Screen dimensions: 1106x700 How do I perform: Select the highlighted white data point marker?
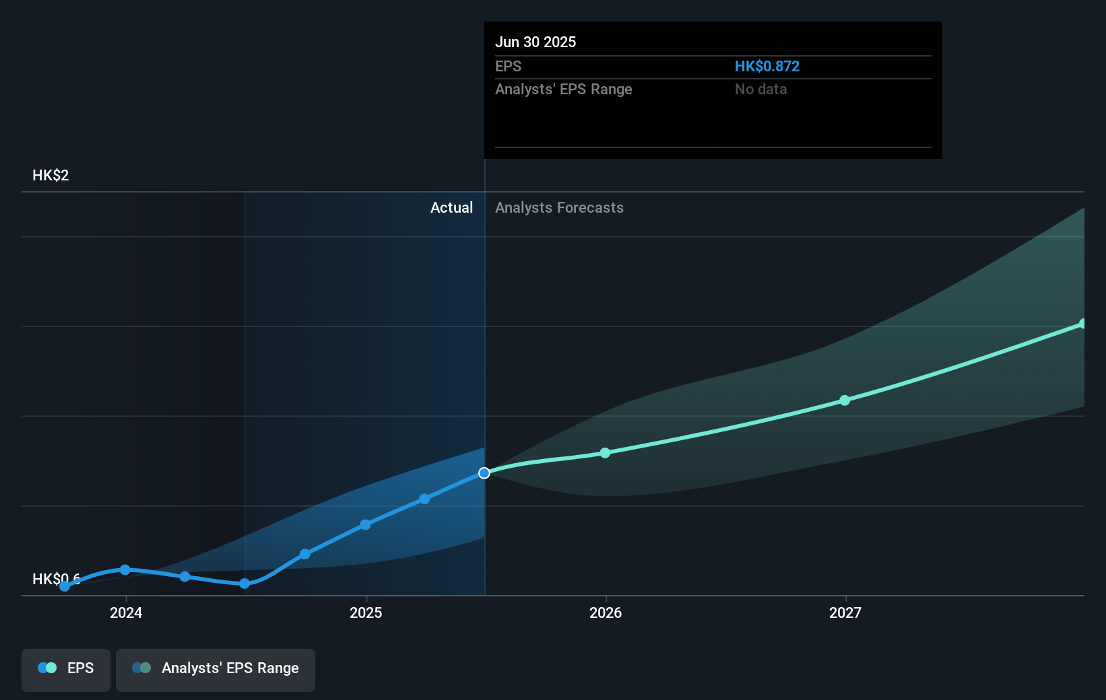pos(484,473)
